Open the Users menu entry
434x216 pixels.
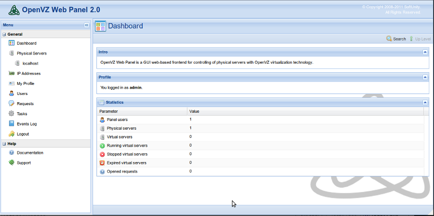pos(22,94)
